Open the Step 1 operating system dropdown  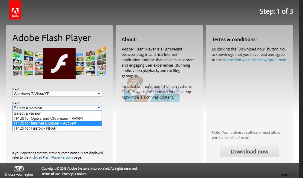click(x=57, y=94)
